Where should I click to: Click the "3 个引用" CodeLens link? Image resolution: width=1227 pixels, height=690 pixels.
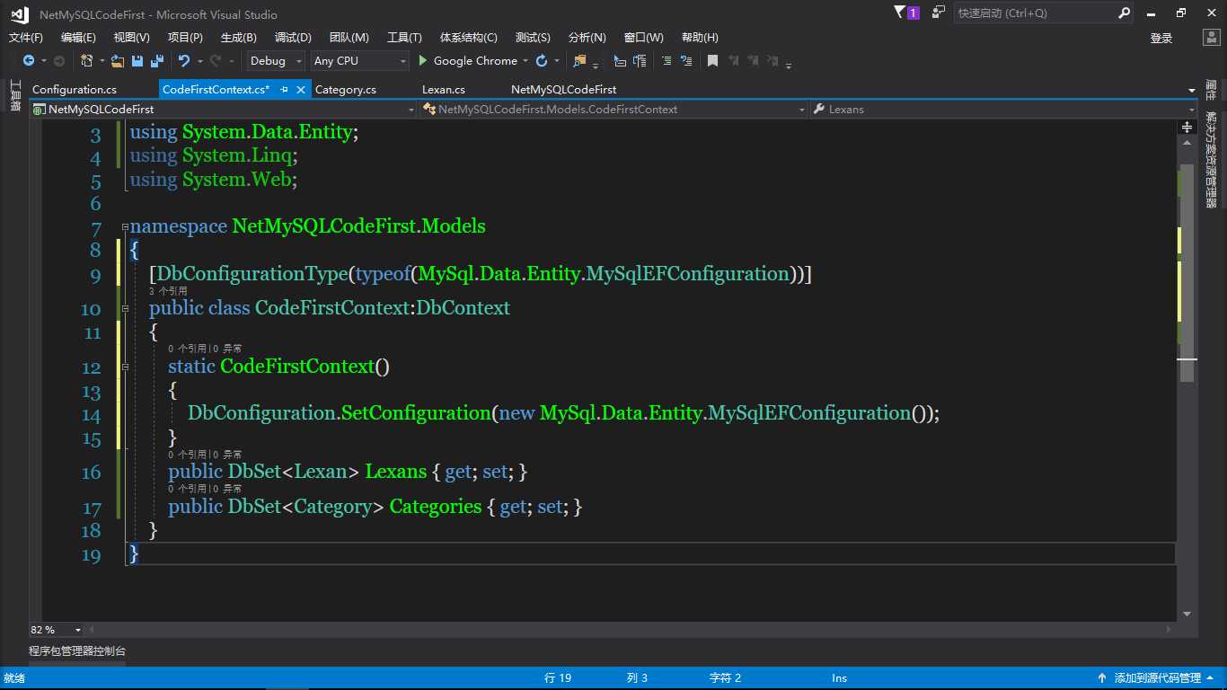(x=168, y=291)
